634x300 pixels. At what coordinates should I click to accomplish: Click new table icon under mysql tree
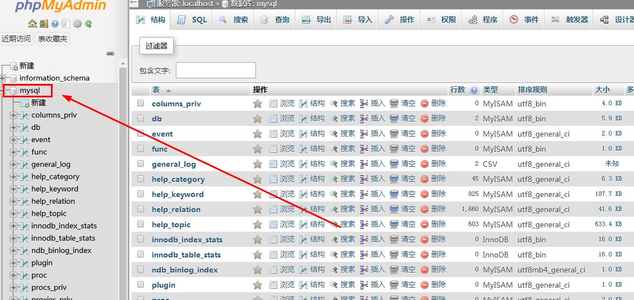25,103
